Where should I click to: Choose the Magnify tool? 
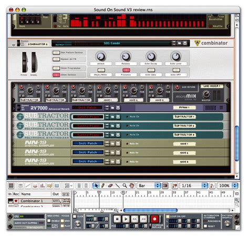coord(124,186)
